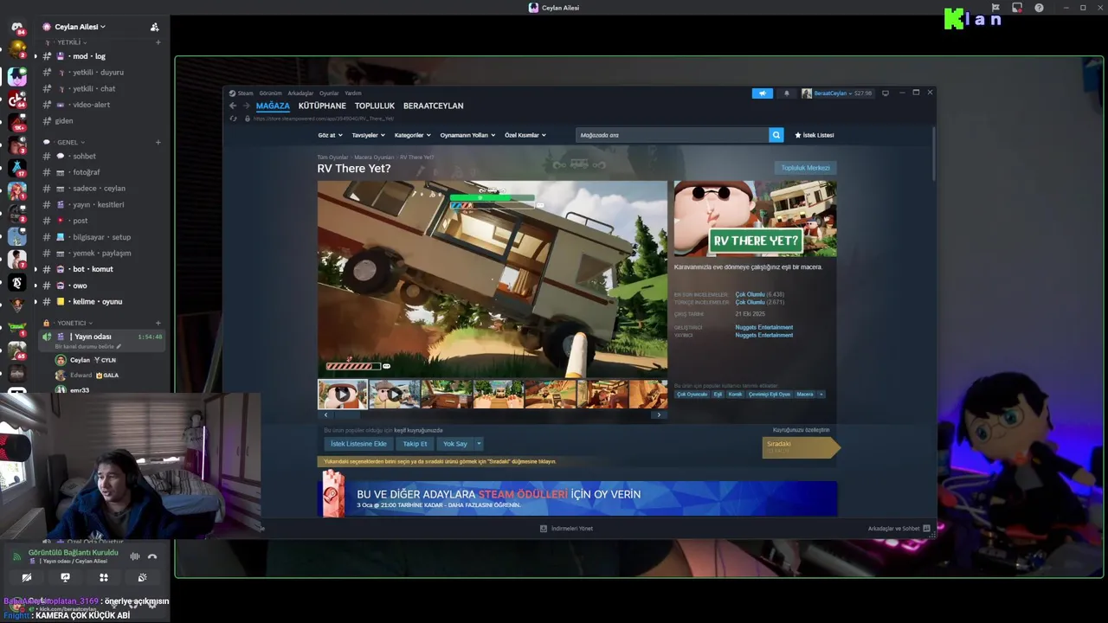Open the Görünüm menu in Steam
This screenshot has width=1108, height=623.
[x=271, y=93]
